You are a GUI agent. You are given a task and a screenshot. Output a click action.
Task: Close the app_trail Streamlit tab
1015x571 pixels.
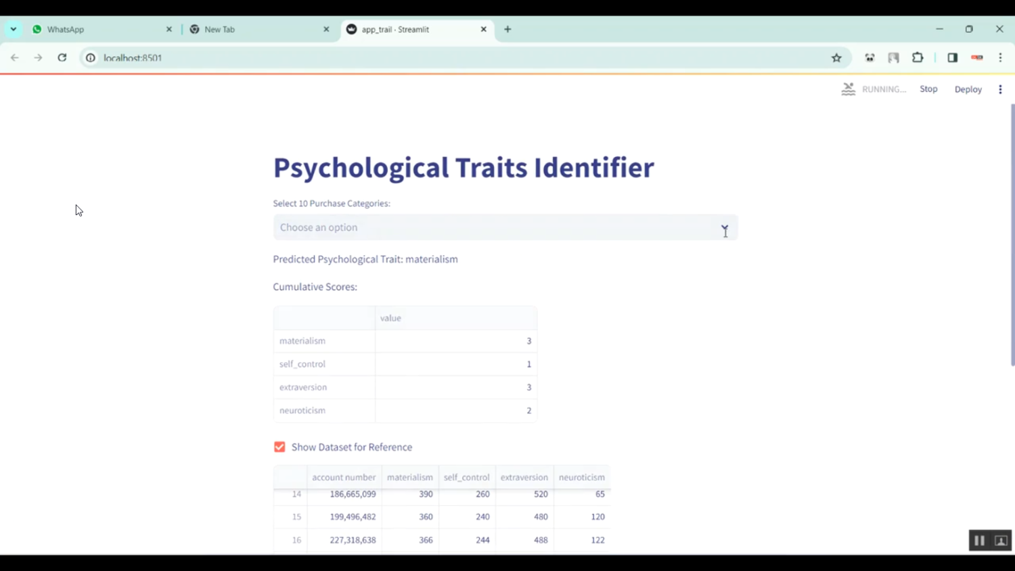tap(483, 29)
